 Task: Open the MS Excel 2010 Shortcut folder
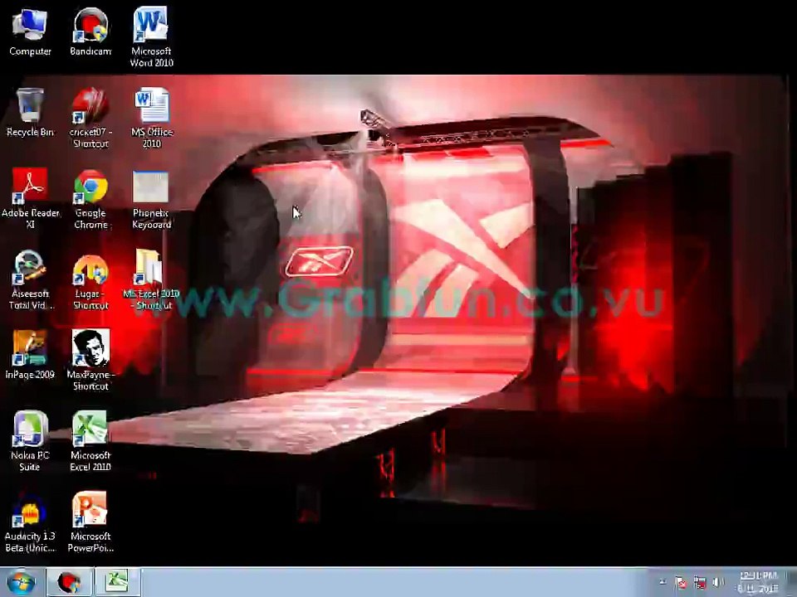pyautogui.click(x=151, y=279)
